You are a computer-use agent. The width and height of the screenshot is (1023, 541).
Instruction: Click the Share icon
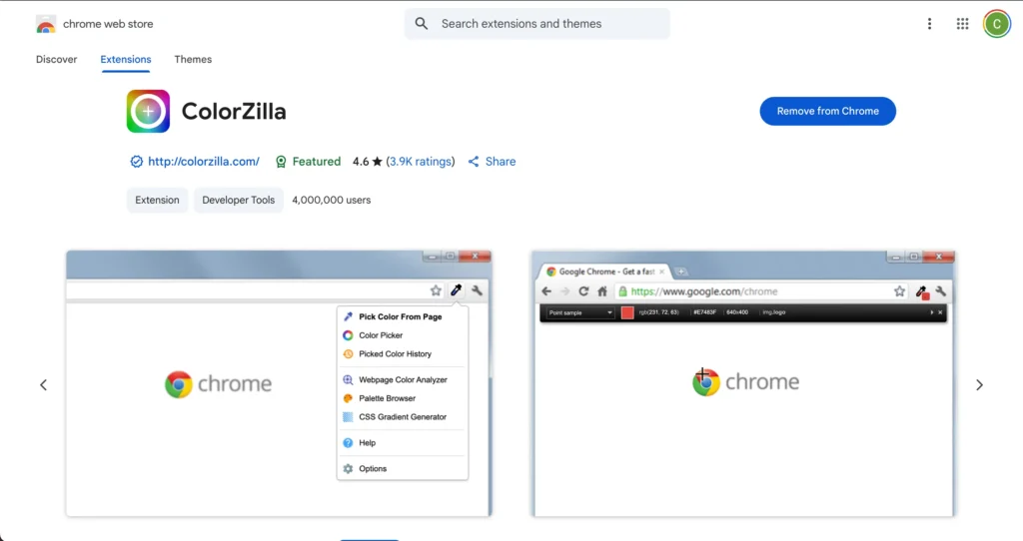(x=474, y=162)
